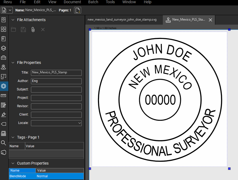The height and width of the screenshot is (180, 238).
Task: Click the new page icon next to Pages
Action: 78,10
